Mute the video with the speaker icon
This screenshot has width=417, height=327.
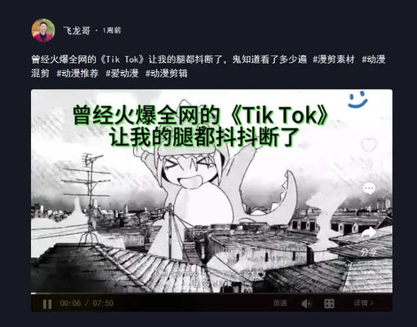click(306, 304)
